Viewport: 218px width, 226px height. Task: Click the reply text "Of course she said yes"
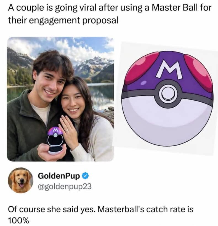tap(51, 209)
